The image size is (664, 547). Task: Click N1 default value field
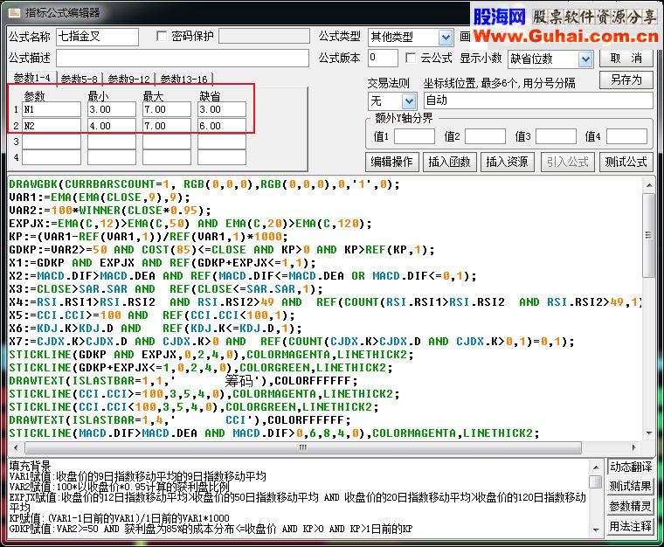coord(221,109)
